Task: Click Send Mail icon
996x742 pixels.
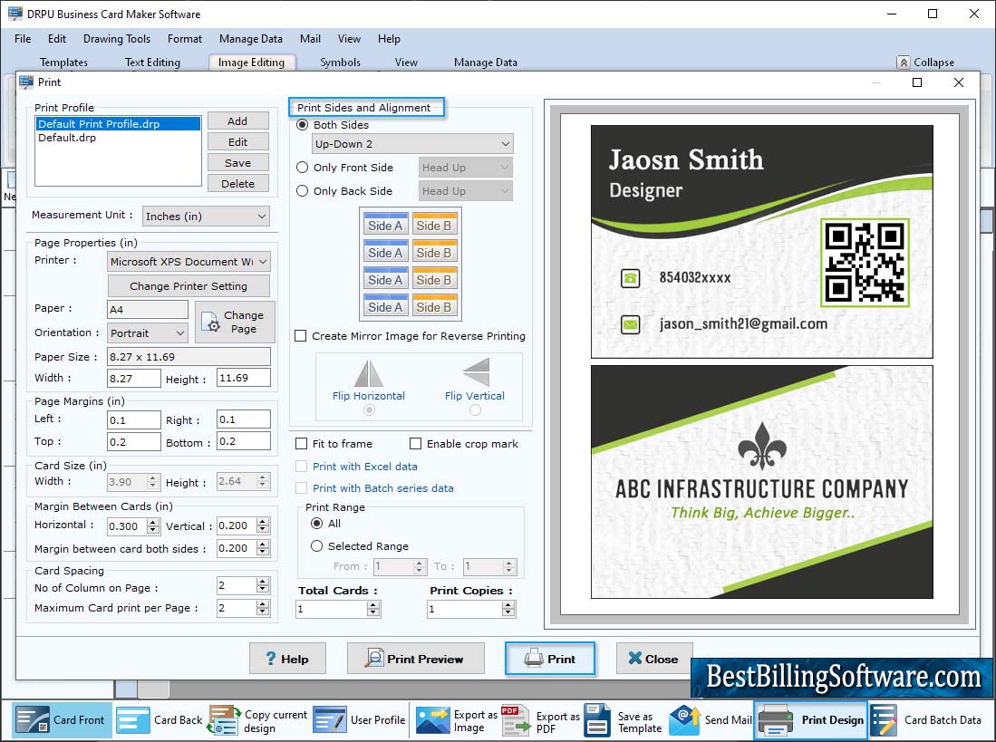Action: 685,719
